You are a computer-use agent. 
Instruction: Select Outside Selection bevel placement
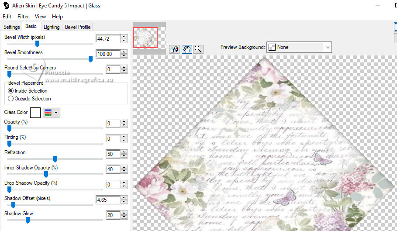click(x=29, y=98)
